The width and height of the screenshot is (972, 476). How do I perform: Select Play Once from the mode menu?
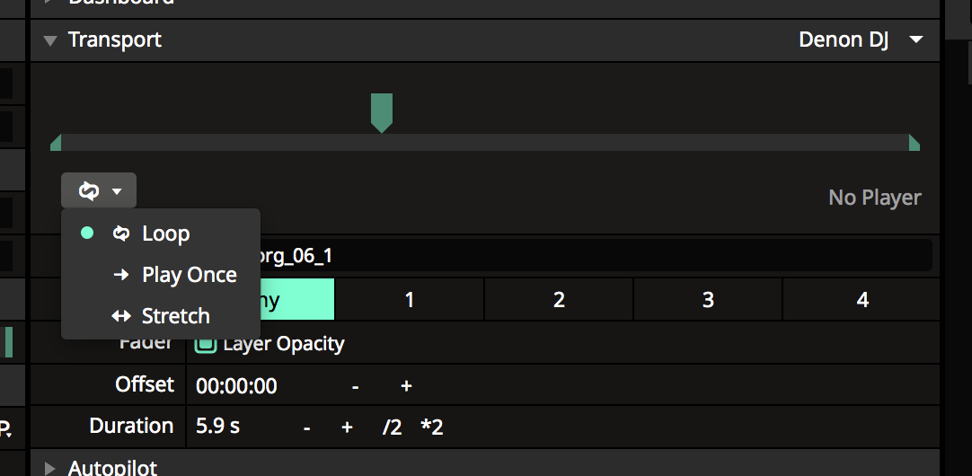pyautogui.click(x=189, y=275)
